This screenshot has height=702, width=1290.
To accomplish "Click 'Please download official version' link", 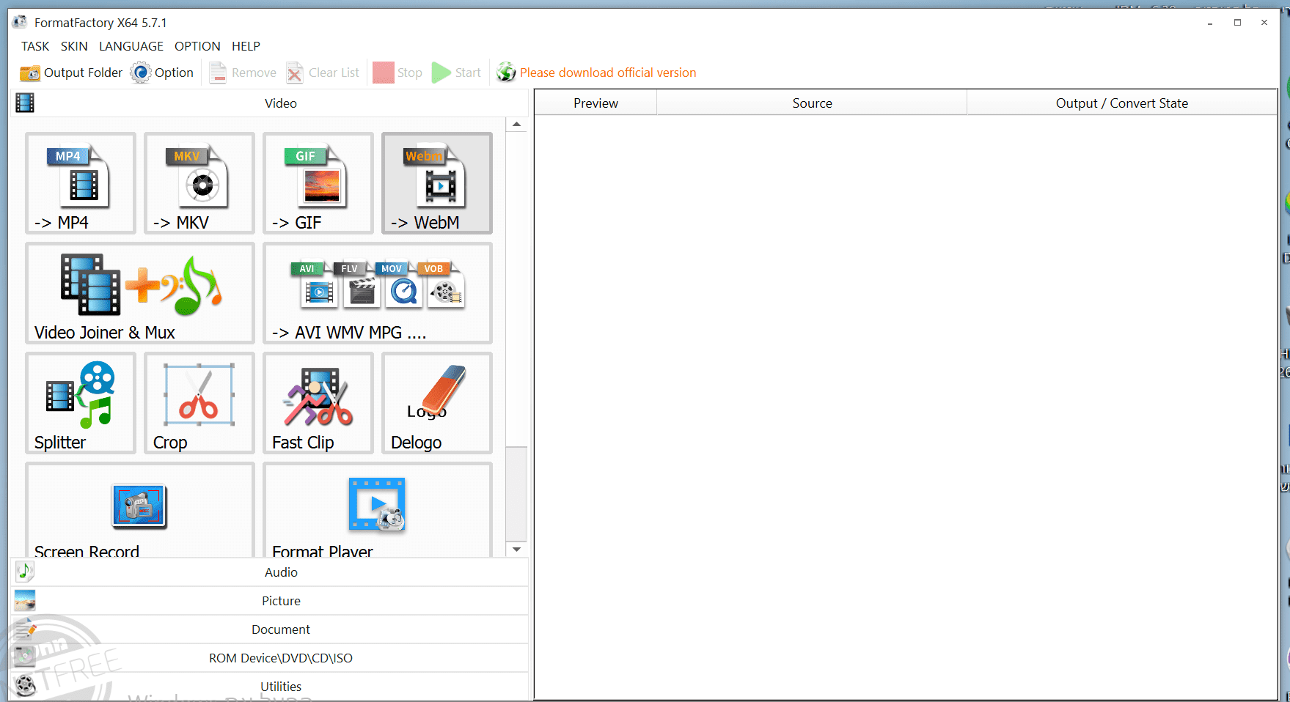I will tap(608, 73).
